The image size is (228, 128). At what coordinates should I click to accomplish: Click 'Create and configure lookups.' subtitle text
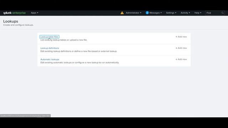[18, 25]
